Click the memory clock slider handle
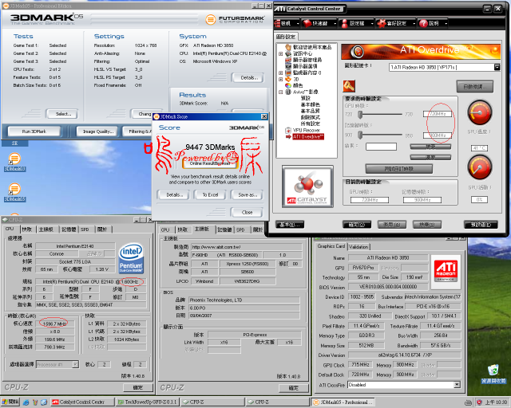This screenshot has width=511, height=408. (x=360, y=135)
